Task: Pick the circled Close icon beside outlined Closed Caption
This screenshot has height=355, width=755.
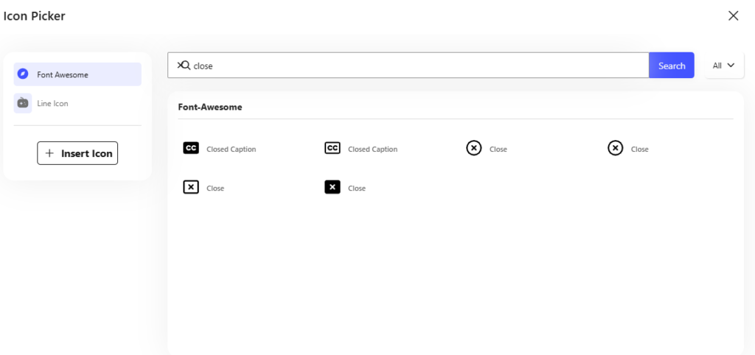Action: tap(474, 148)
